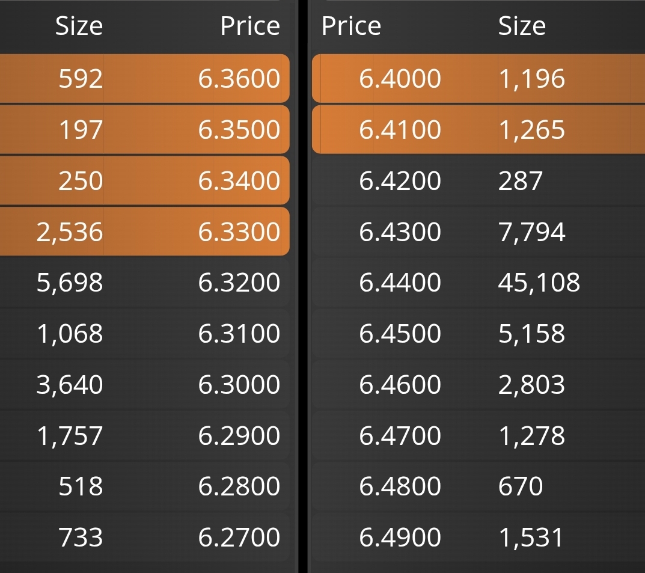Click the ask-side Price column header
The image size is (645, 573).
pos(351,26)
